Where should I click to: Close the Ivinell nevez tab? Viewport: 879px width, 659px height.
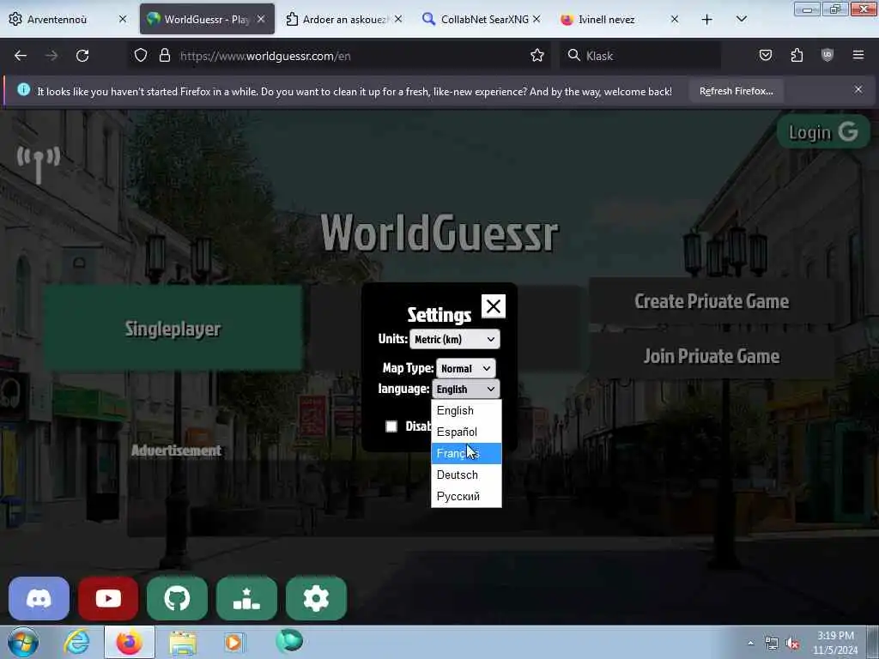click(675, 19)
